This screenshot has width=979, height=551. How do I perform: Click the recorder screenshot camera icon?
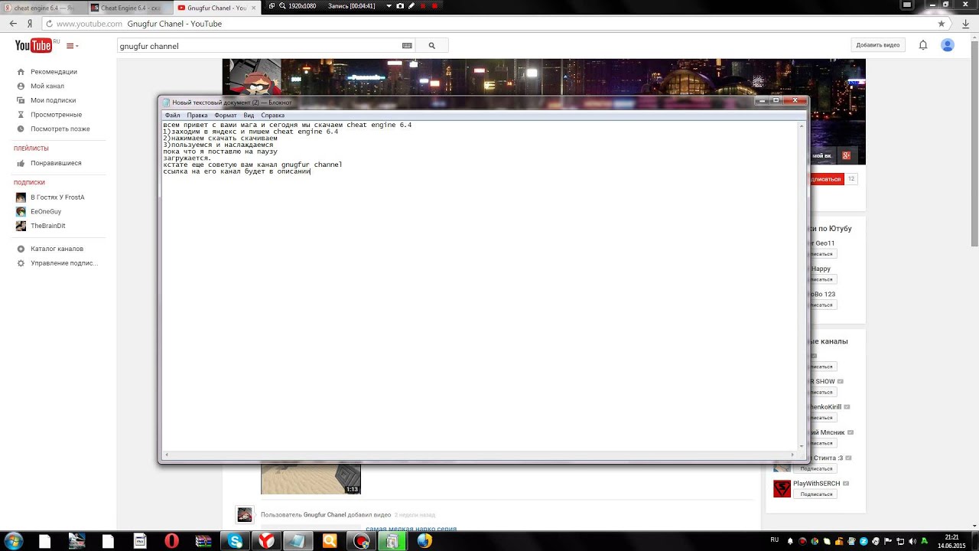399,5
